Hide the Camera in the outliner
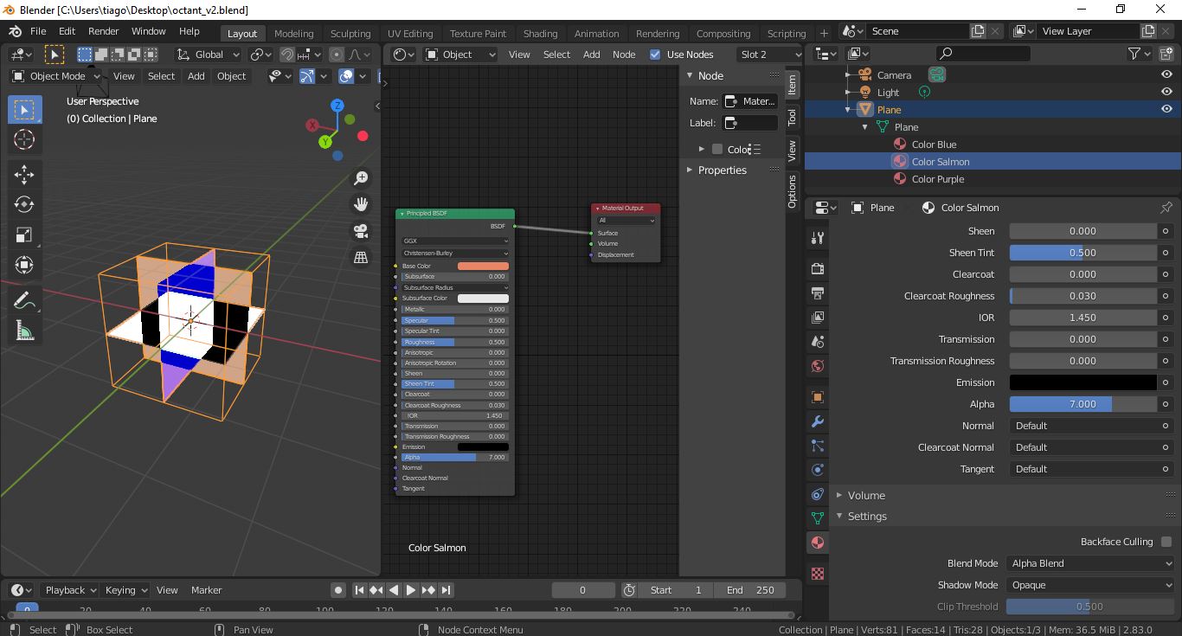Viewport: 1182px width, 636px height. (1166, 75)
